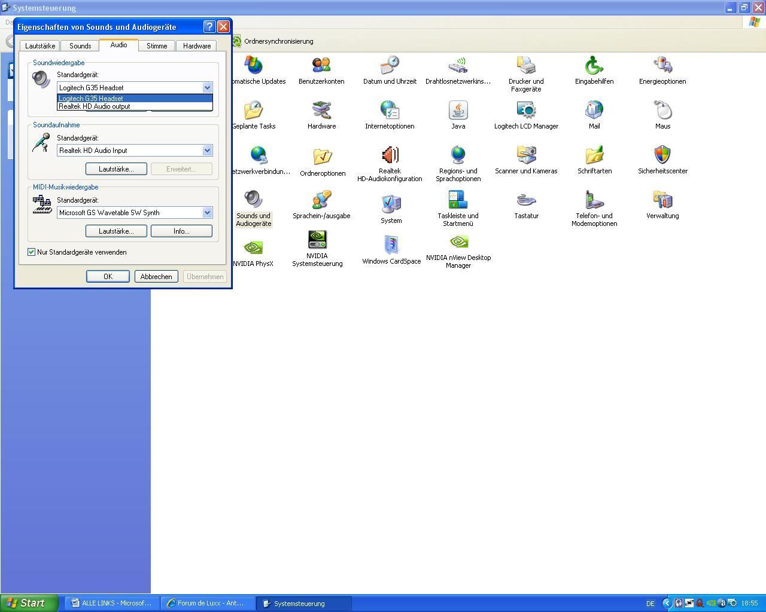Screen dimensions: 766x612
Task: Click the Info button
Action: click(181, 231)
